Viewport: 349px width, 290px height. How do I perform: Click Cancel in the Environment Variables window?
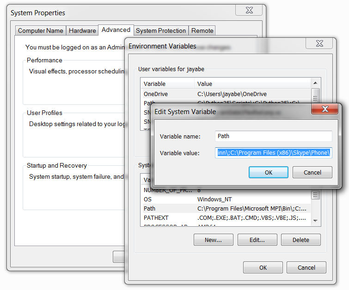306,267
